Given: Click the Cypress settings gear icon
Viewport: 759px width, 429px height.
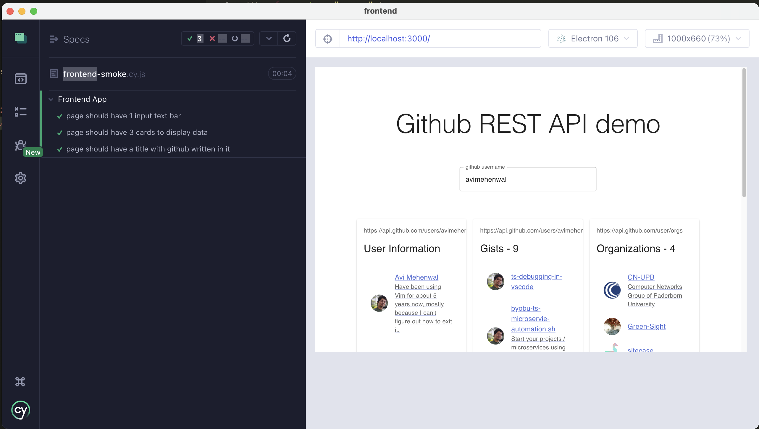Looking at the screenshot, I should click(20, 178).
